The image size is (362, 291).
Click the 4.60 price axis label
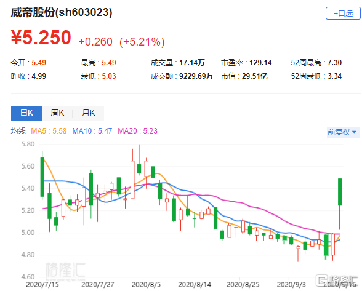28,277
